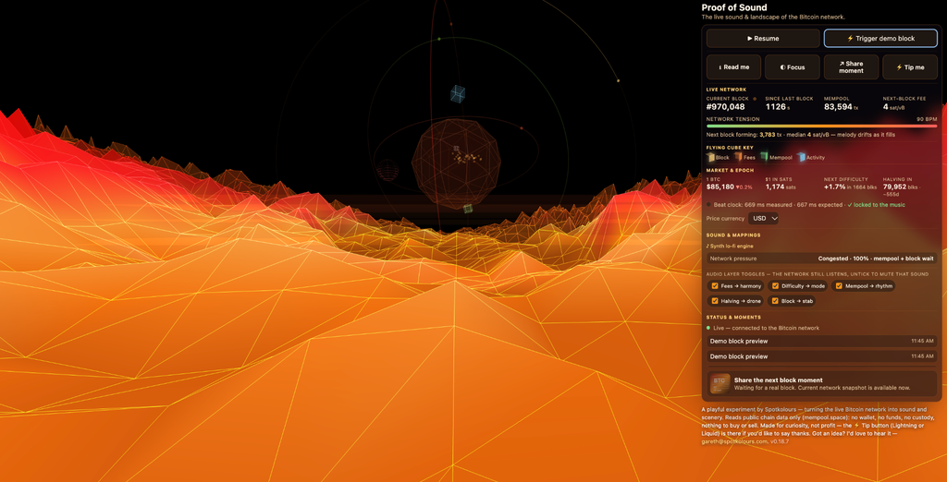
Task: Click 'Live — connected to the Bitcoin network'
Action: [767, 328]
